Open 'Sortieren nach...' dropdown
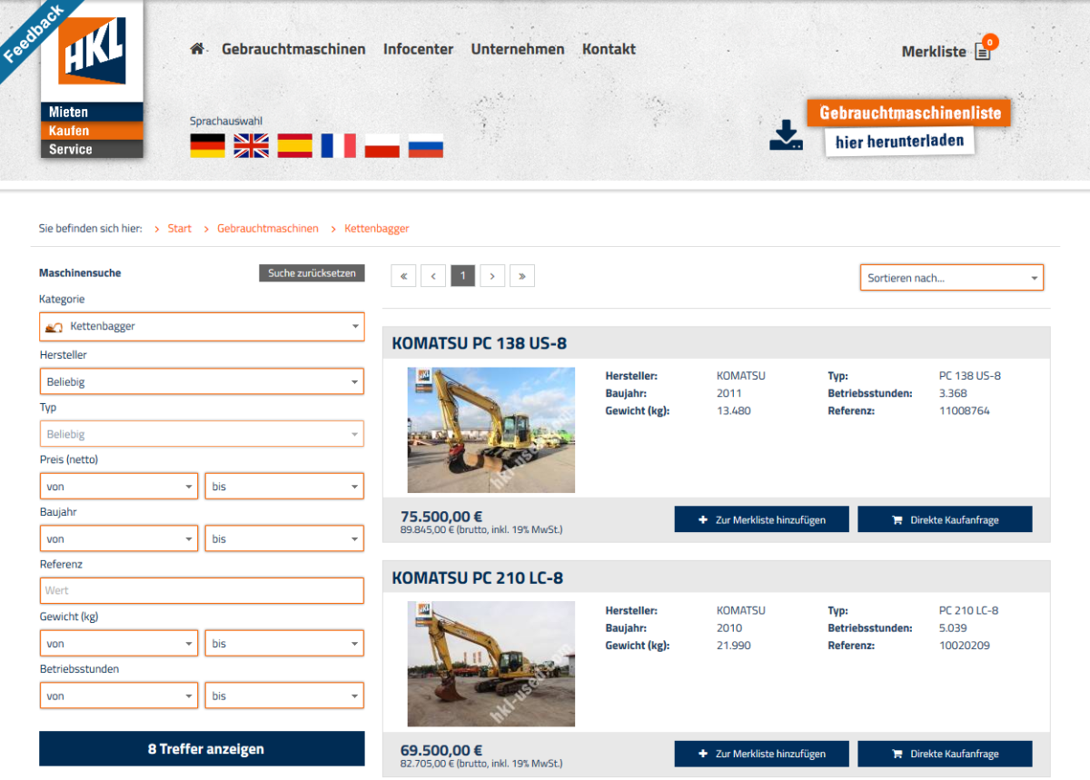 pos(952,278)
